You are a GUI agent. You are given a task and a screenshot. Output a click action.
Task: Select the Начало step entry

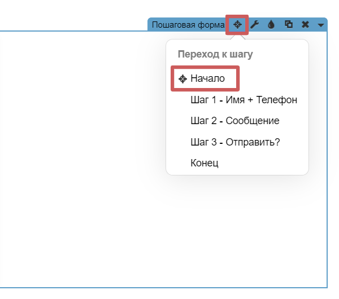coord(207,79)
